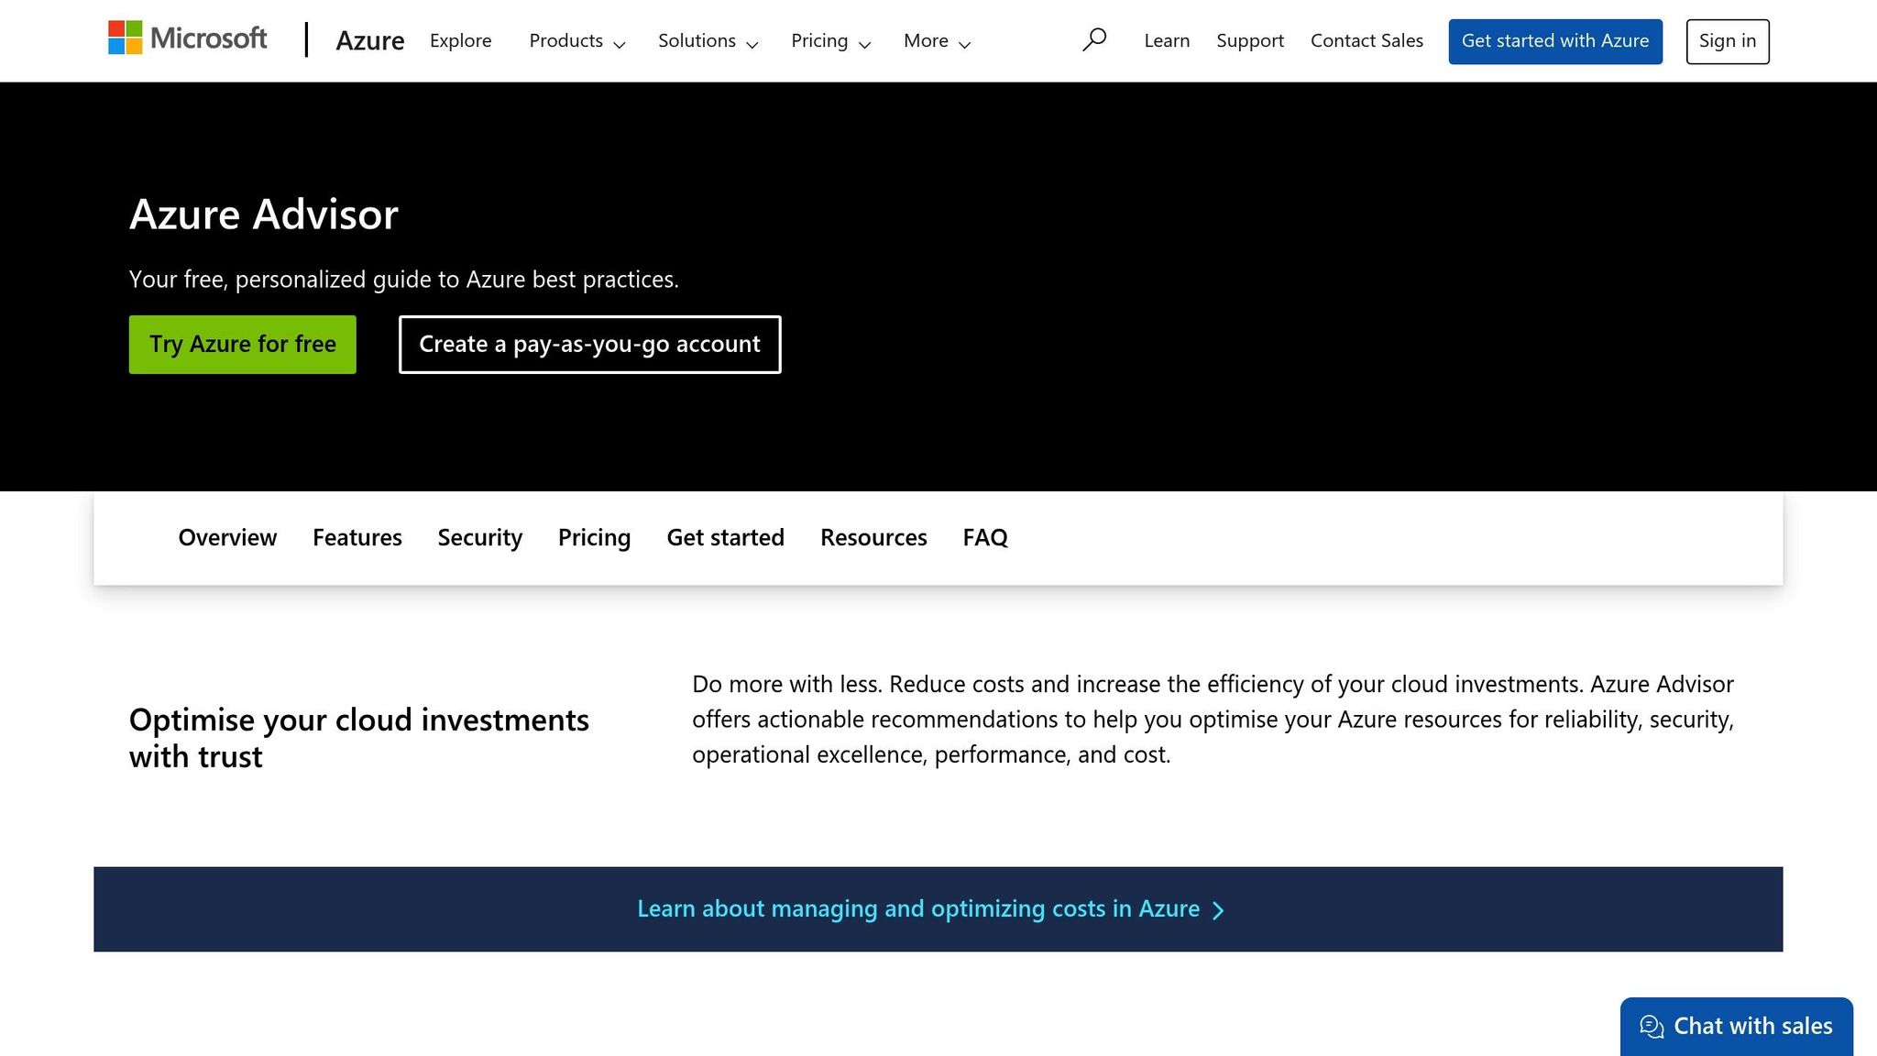Select the Resources tab

coord(873,537)
